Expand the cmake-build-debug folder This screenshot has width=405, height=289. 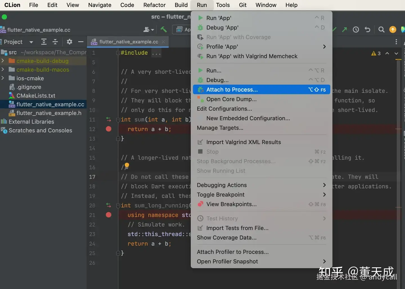[3, 61]
